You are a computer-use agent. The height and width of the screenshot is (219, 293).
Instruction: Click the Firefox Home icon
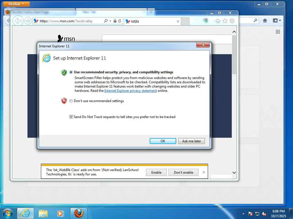click(265, 21)
